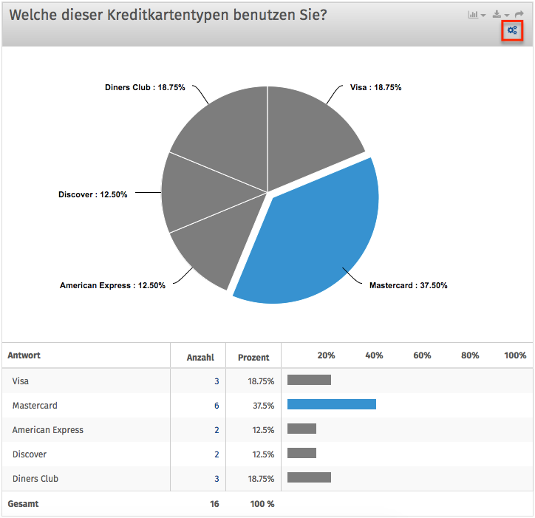Open the chart type icon menu
This screenshot has height=518, width=535.
(x=473, y=15)
